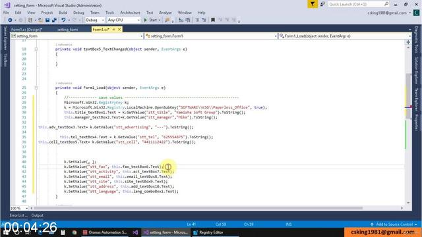This screenshot has height=237, width=422.
Task: Switch to the Form1.cs [Design] tab
Action: coord(26,29)
